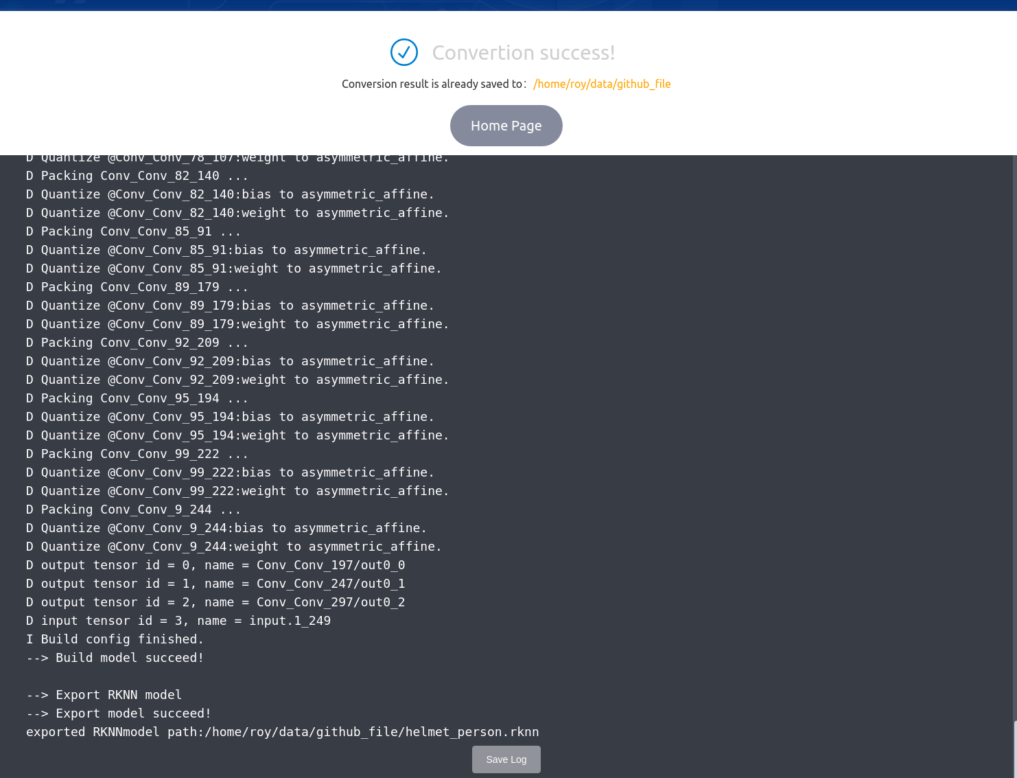The height and width of the screenshot is (778, 1017).
Task: Click the 'Build config finished' log entry
Action: coord(115,639)
